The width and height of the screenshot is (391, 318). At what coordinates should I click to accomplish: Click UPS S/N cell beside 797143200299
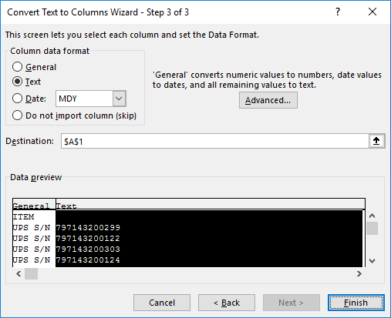[32, 228]
